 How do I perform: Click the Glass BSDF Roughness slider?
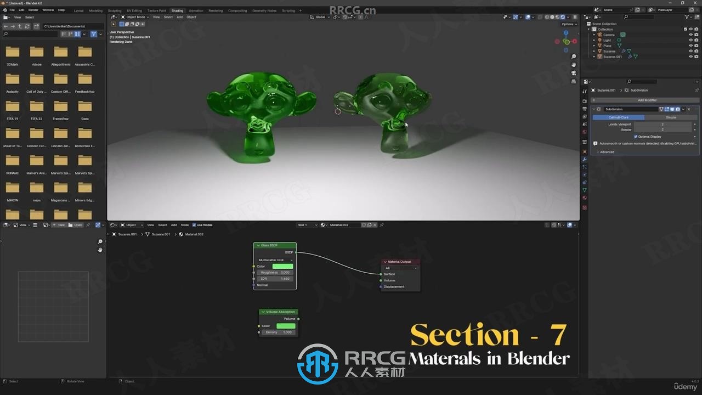click(275, 272)
